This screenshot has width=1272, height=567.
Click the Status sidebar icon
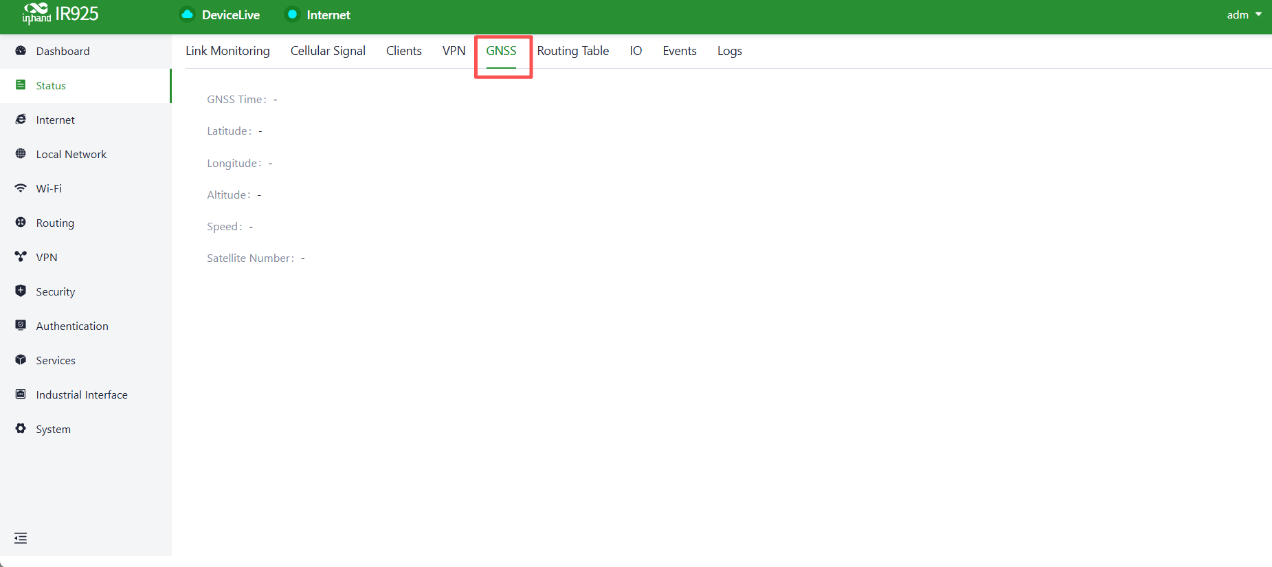(21, 85)
